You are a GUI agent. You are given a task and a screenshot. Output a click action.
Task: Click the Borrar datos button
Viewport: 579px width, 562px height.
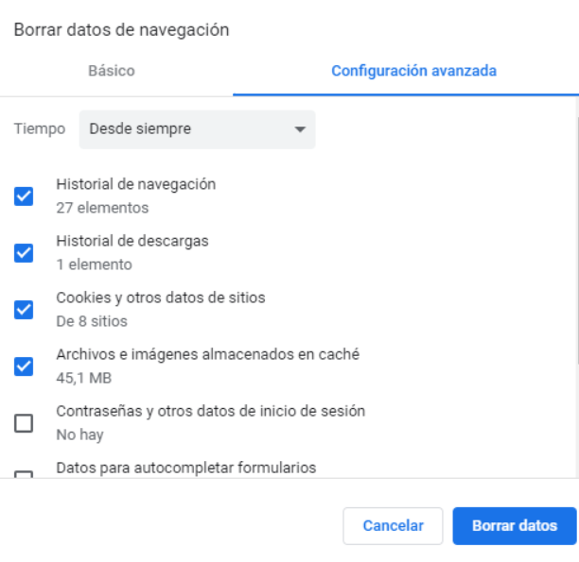[x=515, y=526]
